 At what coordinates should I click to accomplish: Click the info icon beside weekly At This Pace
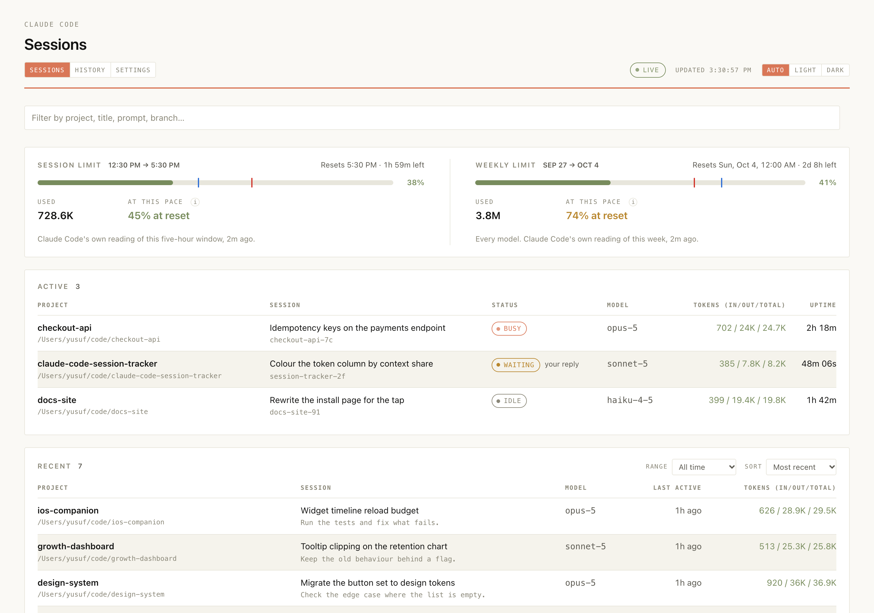[633, 202]
